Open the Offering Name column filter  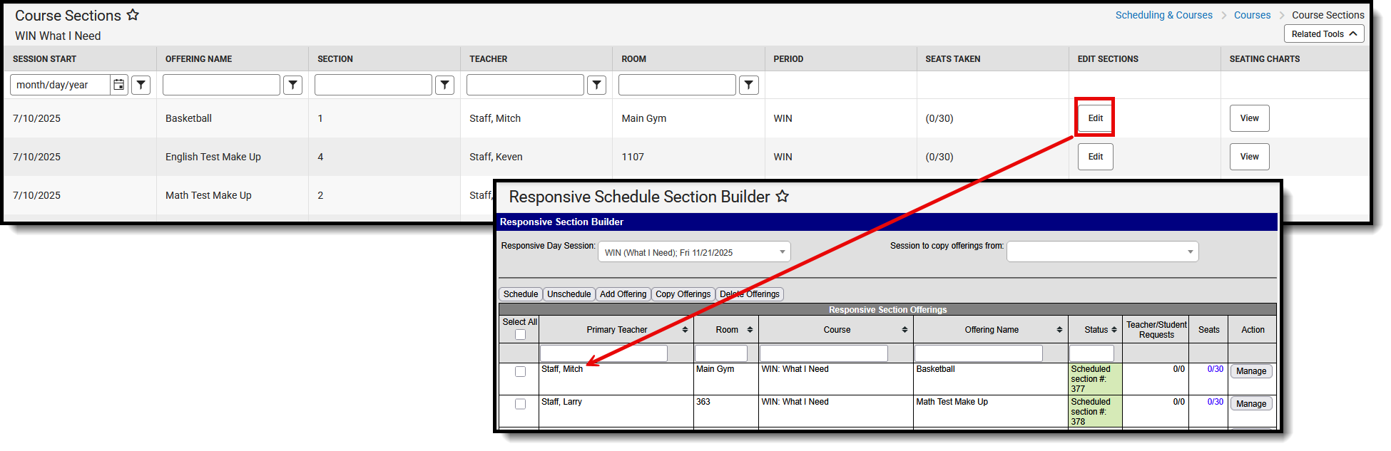pyautogui.click(x=293, y=85)
